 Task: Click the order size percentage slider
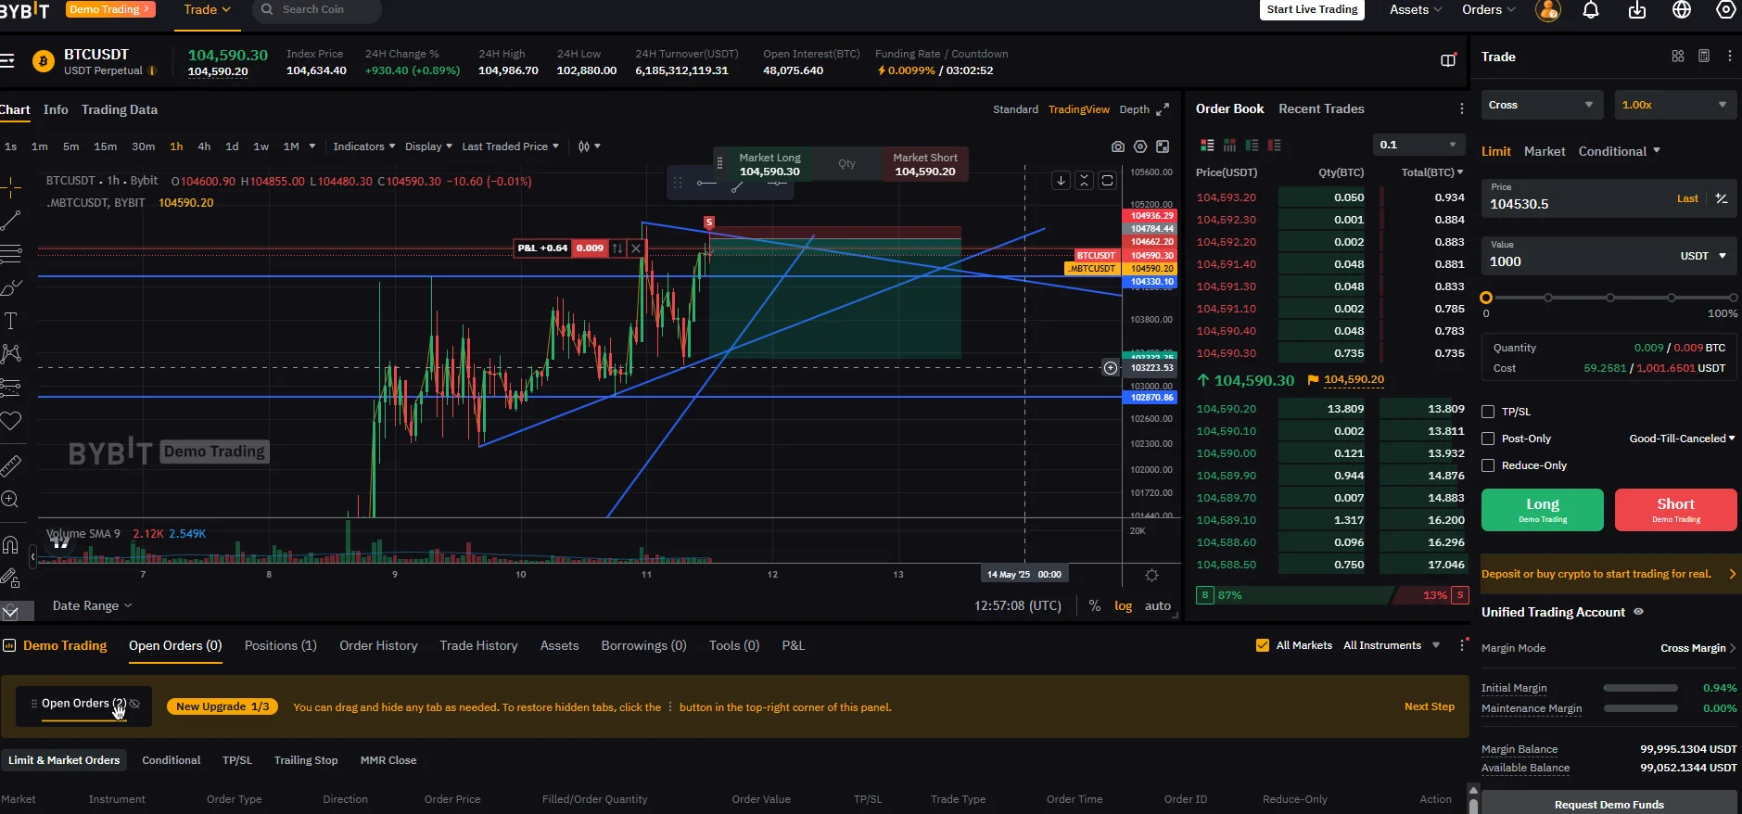(1609, 298)
